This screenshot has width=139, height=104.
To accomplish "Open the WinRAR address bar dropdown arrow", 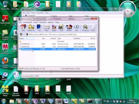I will (96, 34).
